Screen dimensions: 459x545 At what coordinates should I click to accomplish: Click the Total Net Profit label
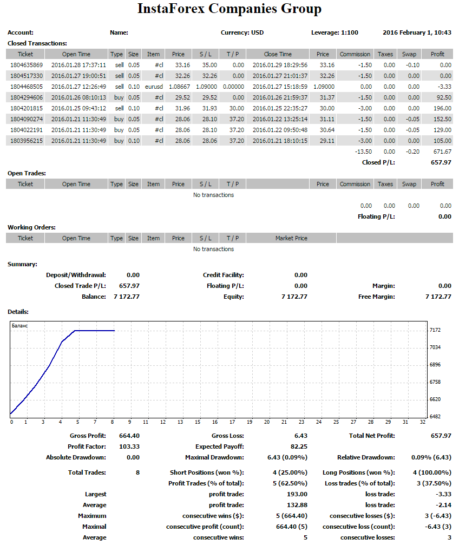(372, 436)
